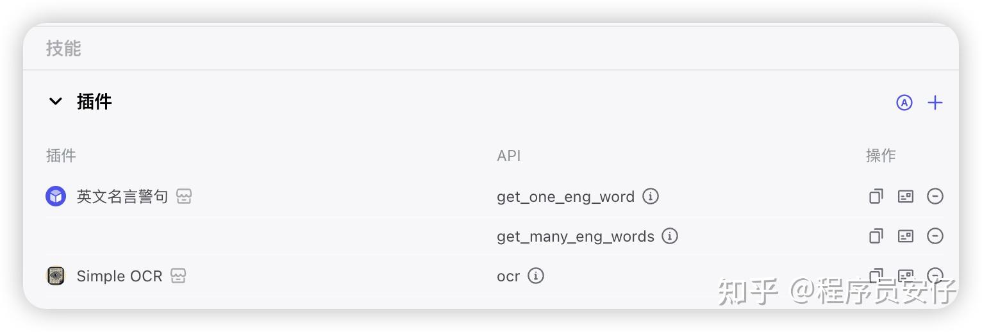This screenshot has height=332, width=982.
Task: Click the circled A auto-add icon
Action: coord(904,103)
